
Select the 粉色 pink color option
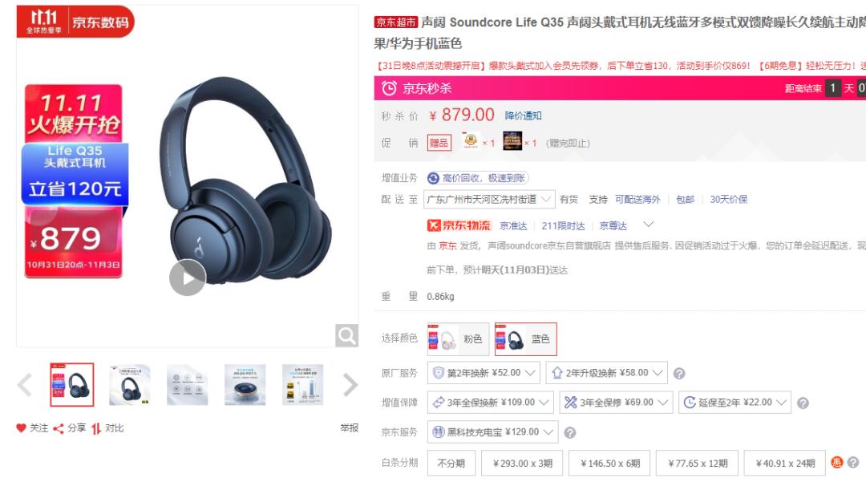(x=459, y=339)
